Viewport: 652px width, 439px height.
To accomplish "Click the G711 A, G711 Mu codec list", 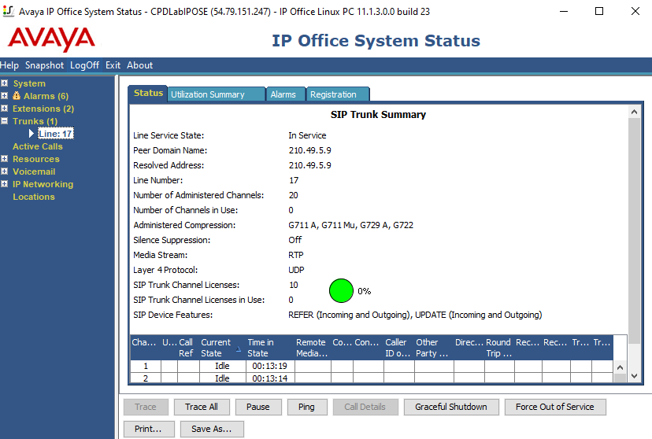I will click(351, 225).
